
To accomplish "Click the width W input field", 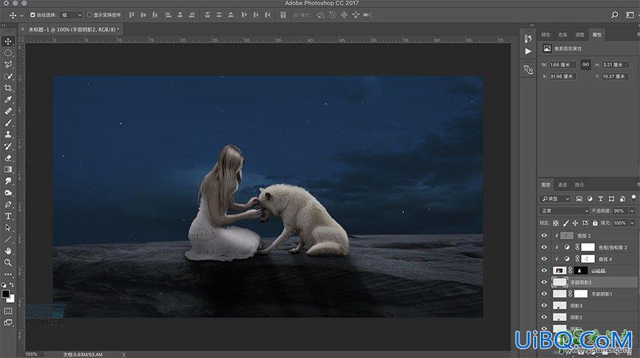I will pyautogui.click(x=562, y=65).
